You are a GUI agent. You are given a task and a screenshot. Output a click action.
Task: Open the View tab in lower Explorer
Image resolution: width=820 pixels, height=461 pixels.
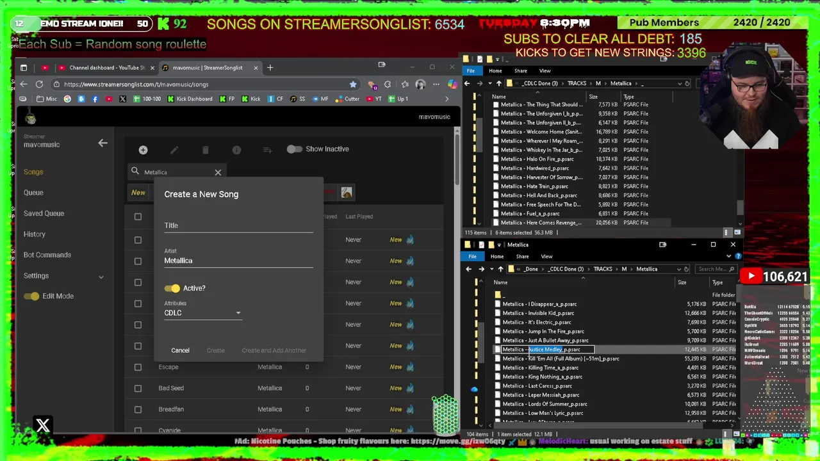tap(546, 256)
